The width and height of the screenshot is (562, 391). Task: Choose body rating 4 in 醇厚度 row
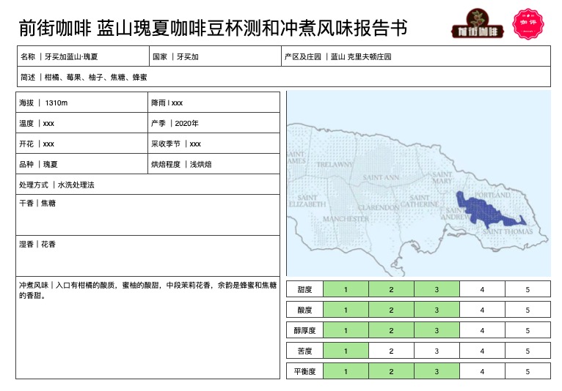click(482, 330)
